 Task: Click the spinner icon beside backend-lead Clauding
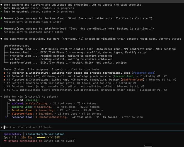pos(34,107)
